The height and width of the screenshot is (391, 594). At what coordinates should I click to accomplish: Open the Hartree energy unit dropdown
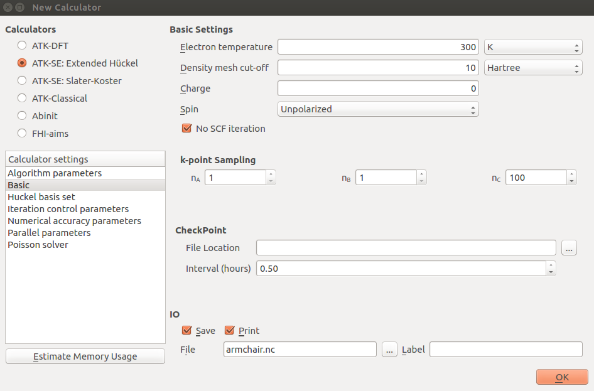pos(533,68)
